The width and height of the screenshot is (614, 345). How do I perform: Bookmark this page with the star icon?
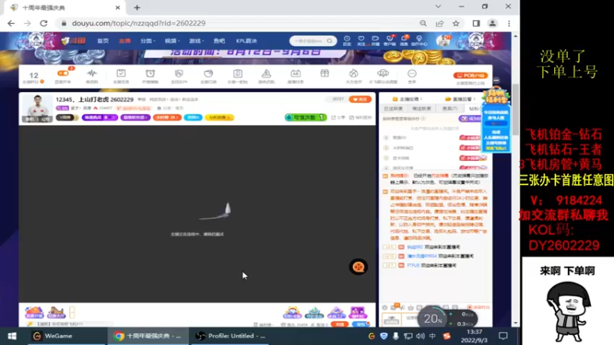tap(456, 24)
